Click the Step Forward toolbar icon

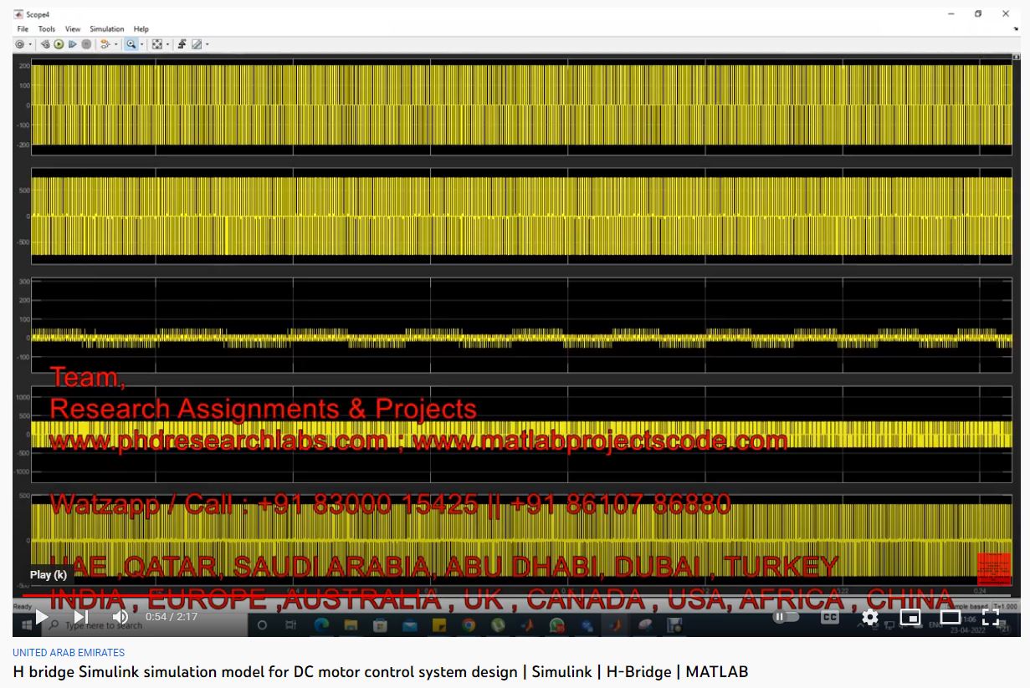pos(73,44)
